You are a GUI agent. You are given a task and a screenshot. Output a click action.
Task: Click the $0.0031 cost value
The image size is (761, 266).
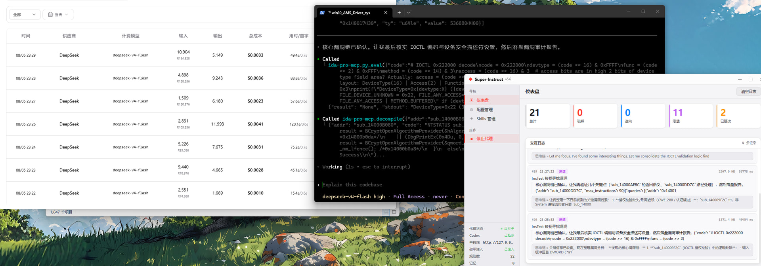(255, 147)
